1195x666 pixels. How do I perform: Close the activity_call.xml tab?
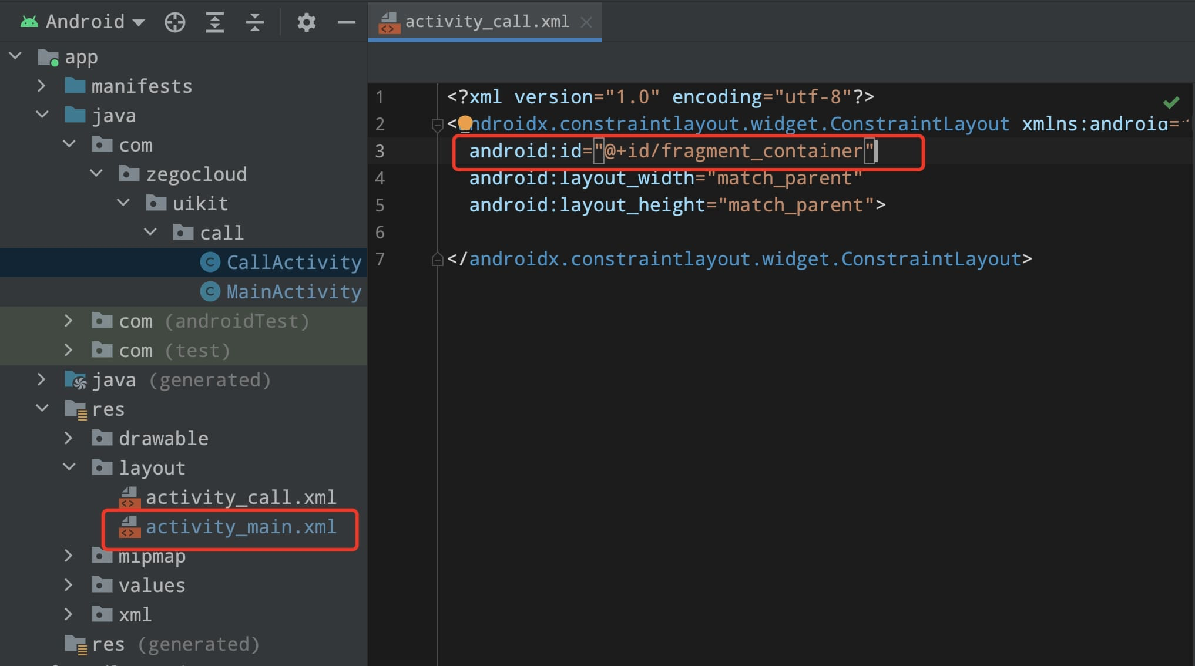pyautogui.click(x=586, y=22)
